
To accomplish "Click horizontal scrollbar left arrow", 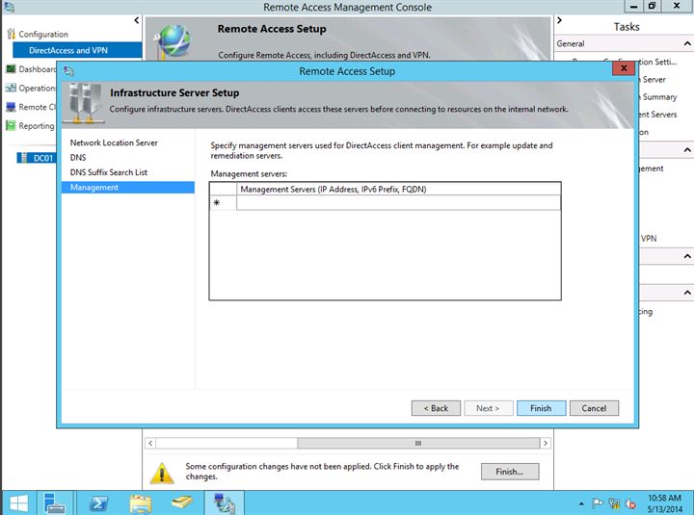I will click(x=150, y=443).
